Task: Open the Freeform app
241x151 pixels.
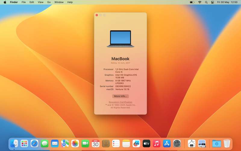Action: click(136, 144)
